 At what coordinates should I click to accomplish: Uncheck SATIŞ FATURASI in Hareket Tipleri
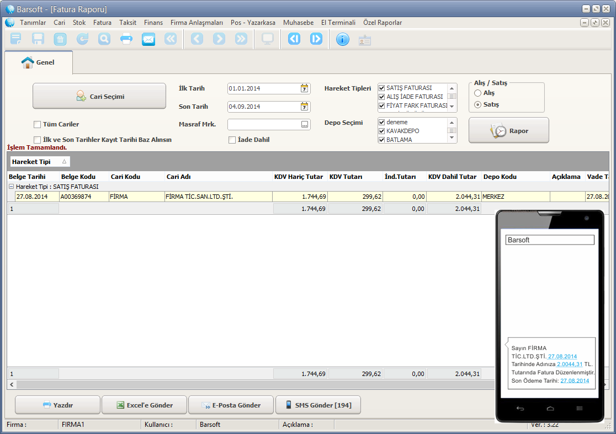381,88
